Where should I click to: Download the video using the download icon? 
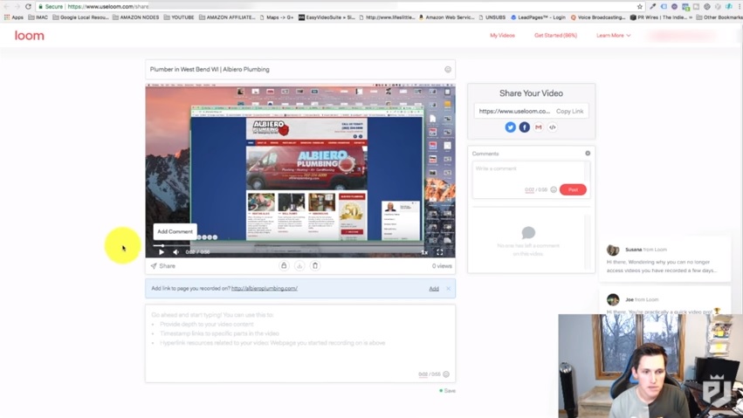(299, 265)
